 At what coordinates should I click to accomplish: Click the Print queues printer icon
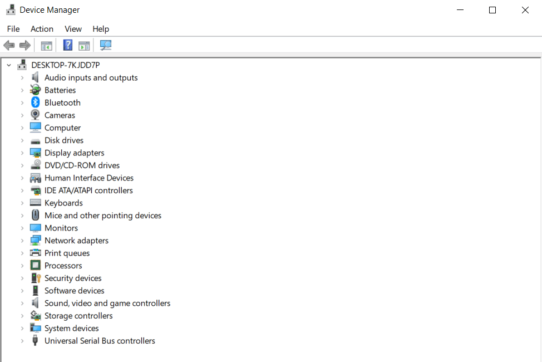click(x=35, y=253)
